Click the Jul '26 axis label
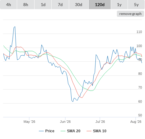This screenshot has height=139, width=145. pyautogui.click(x=100, y=122)
